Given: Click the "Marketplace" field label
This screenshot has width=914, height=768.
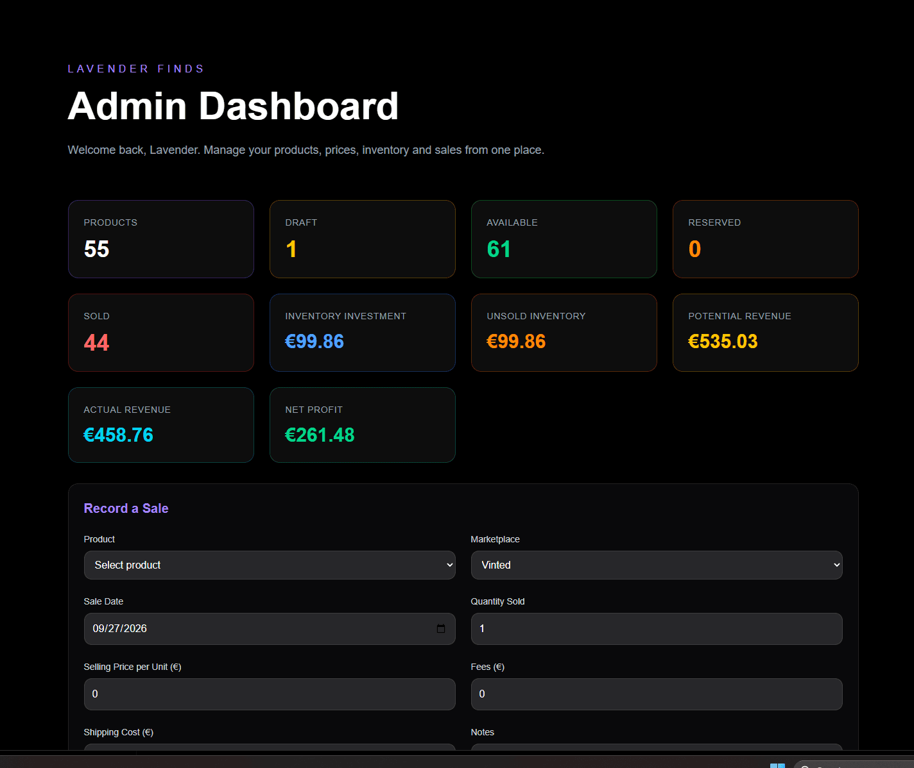Looking at the screenshot, I should tap(496, 539).
